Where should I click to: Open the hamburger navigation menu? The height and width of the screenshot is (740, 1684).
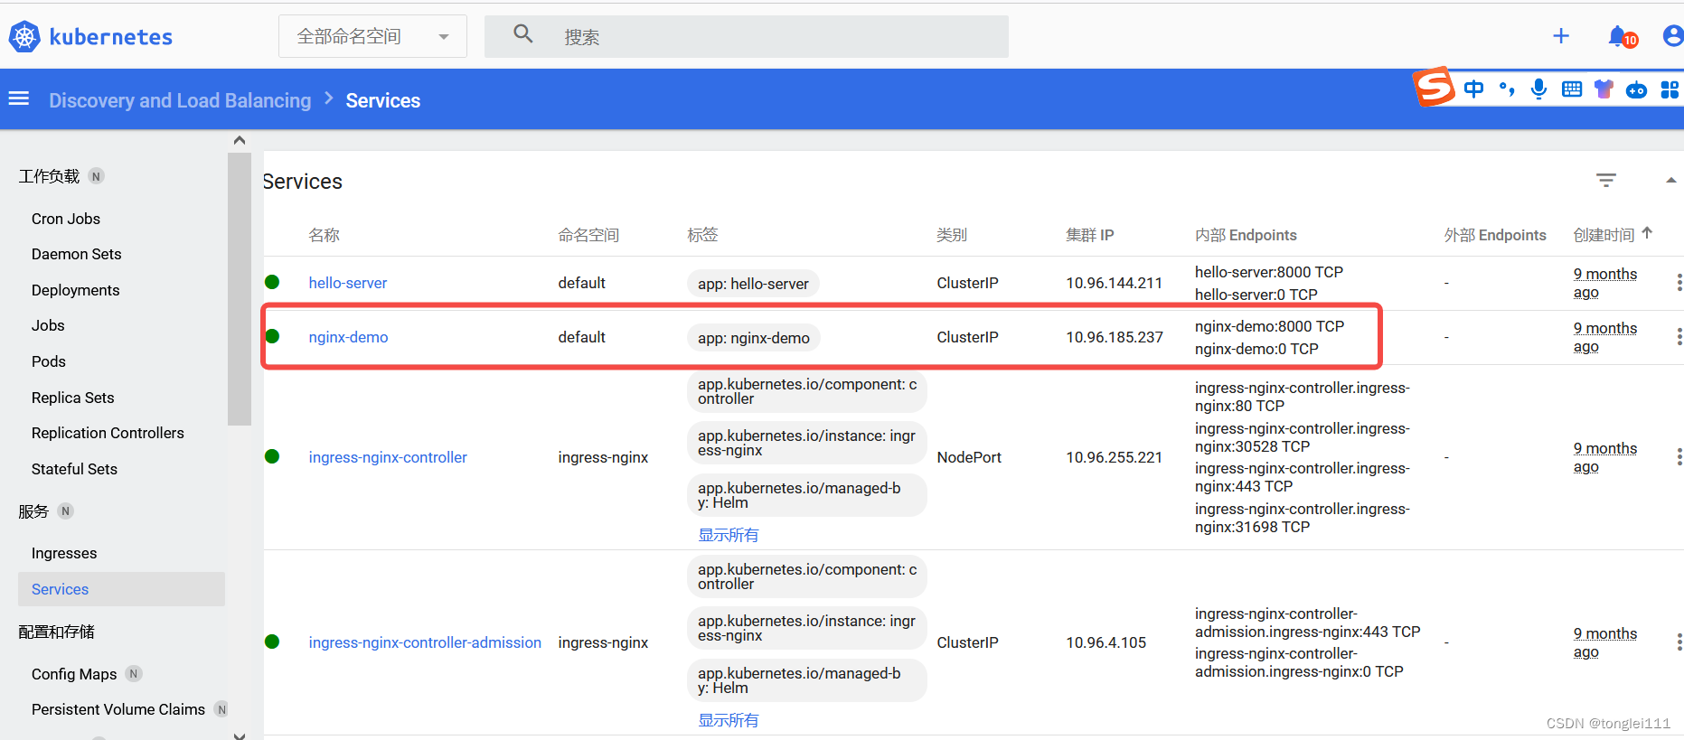[19, 98]
